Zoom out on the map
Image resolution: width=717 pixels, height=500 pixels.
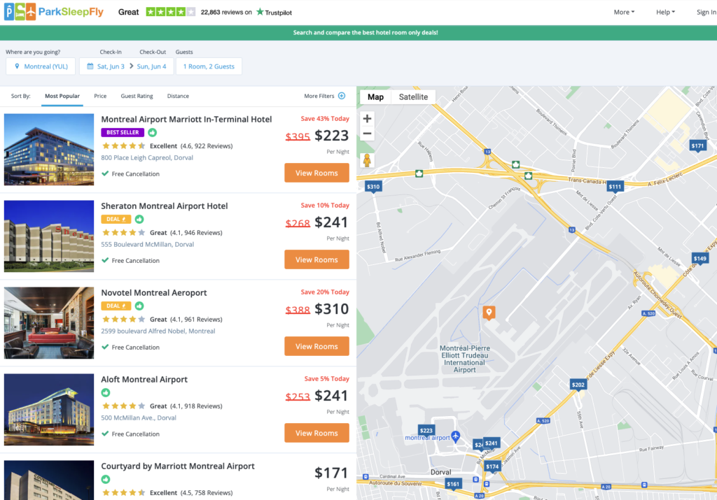367,134
